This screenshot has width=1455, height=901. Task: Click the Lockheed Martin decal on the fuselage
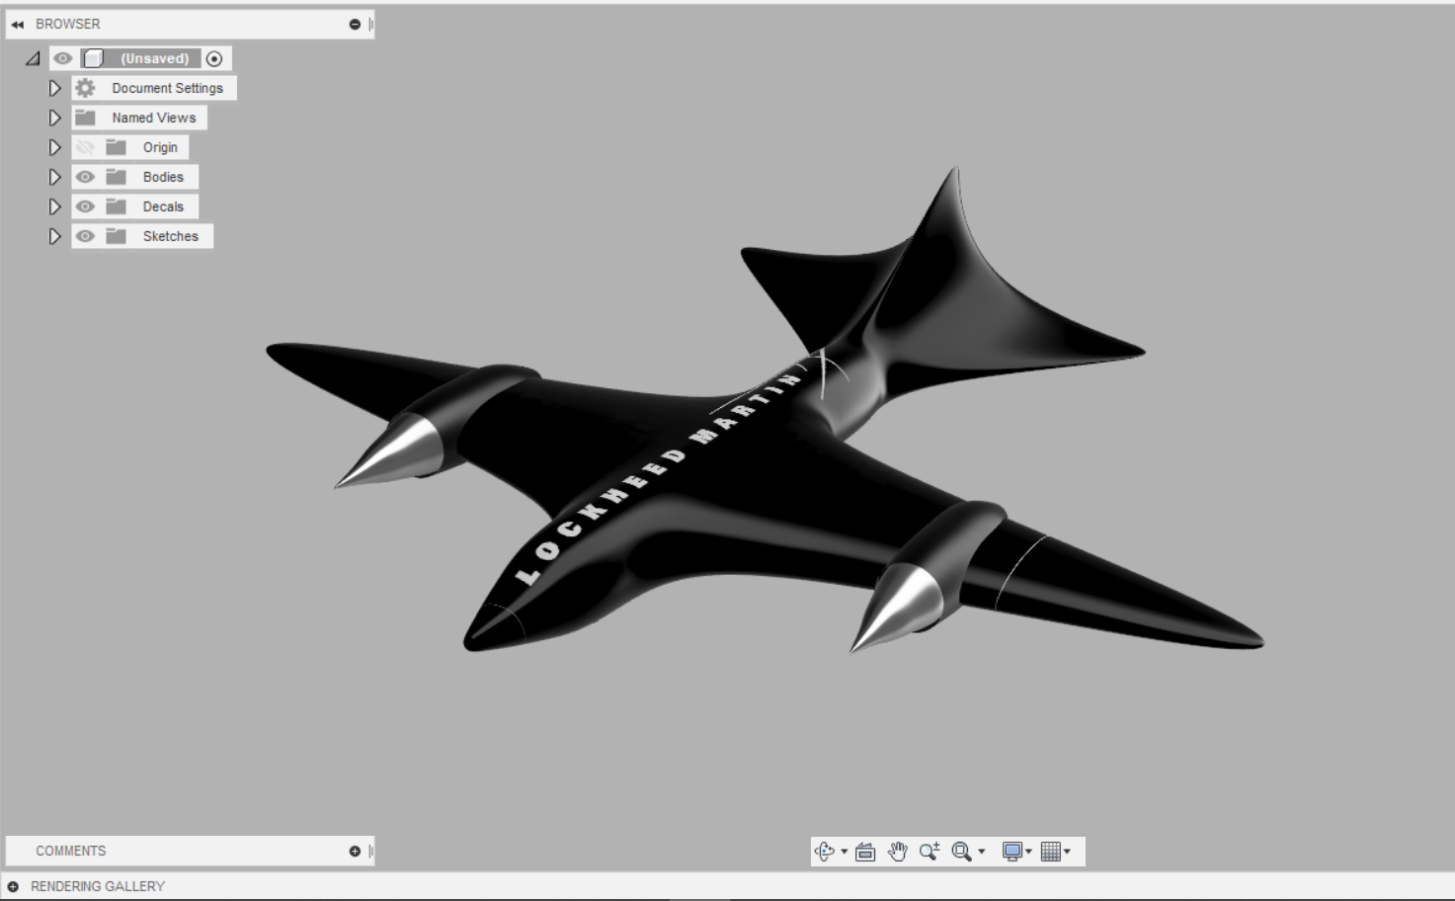pos(659,477)
